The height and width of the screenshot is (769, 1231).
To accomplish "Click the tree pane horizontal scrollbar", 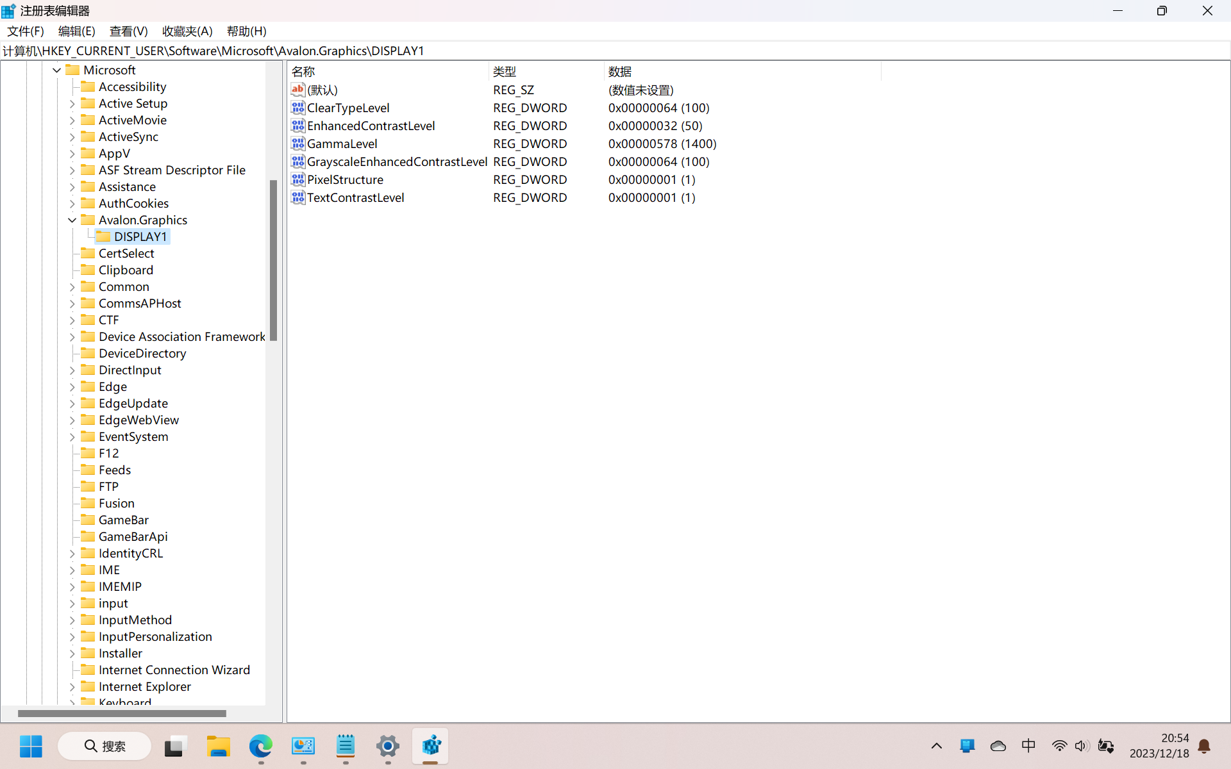I will click(122, 713).
